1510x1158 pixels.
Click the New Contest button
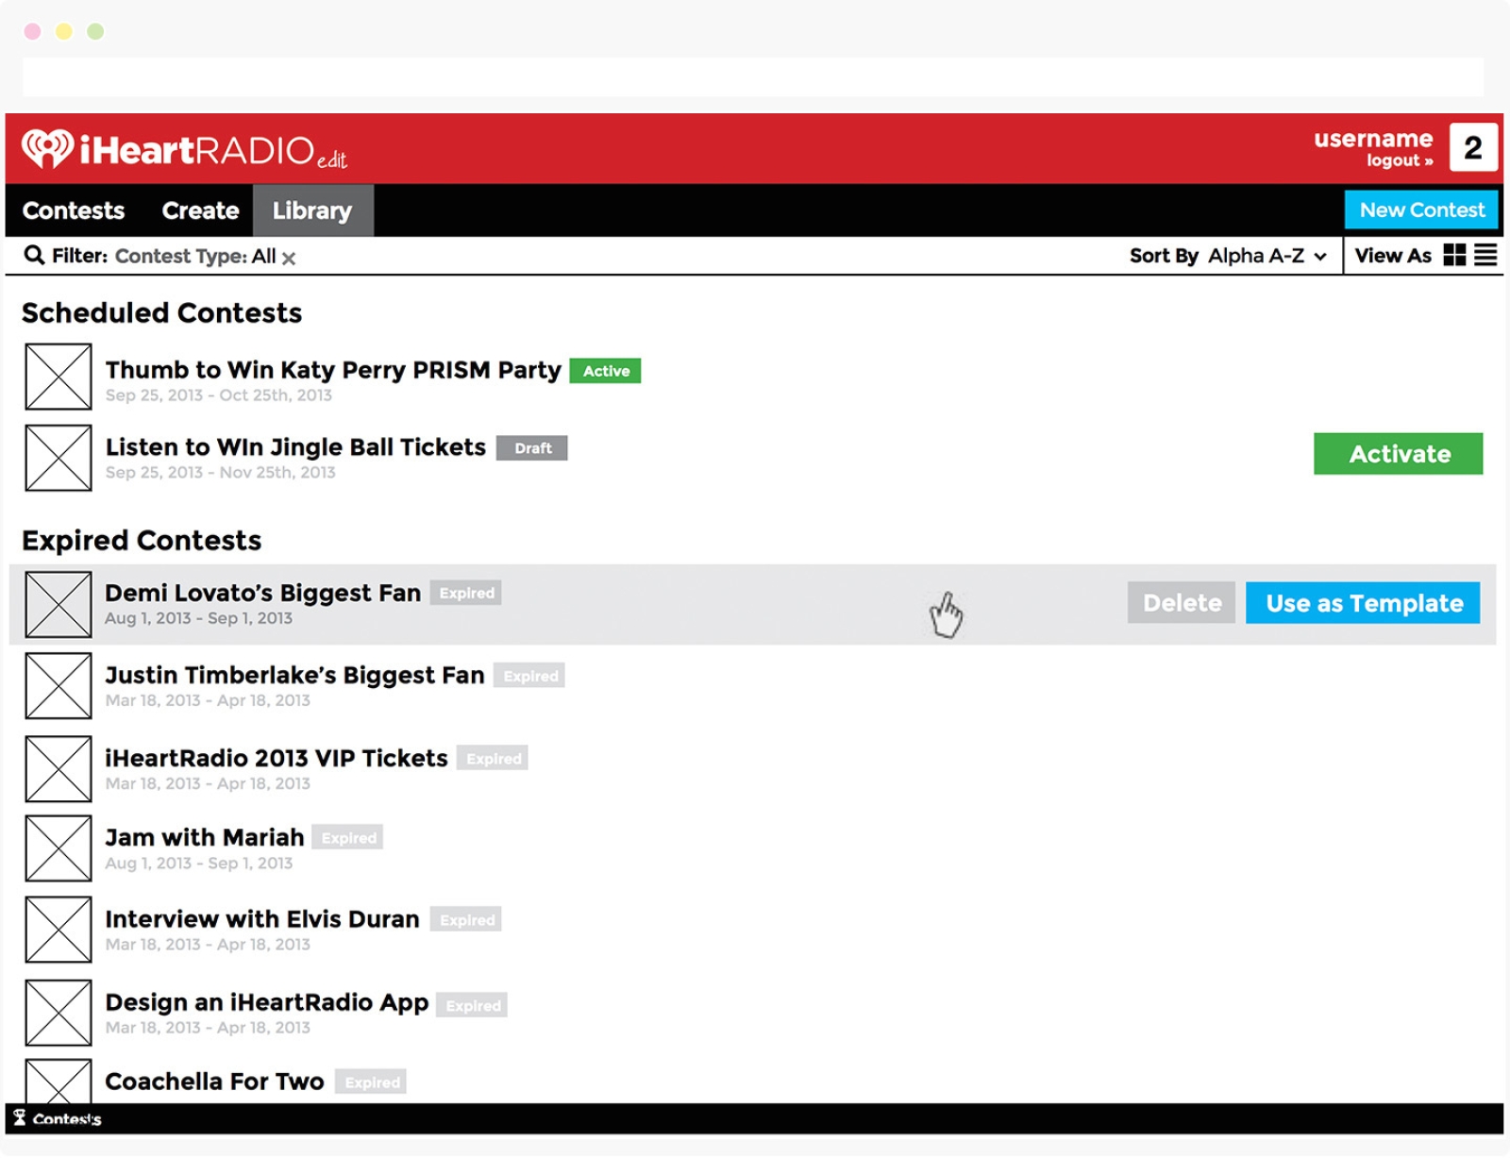[x=1421, y=210]
